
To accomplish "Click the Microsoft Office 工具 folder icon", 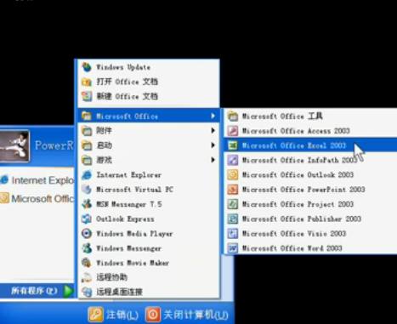I will pos(233,117).
